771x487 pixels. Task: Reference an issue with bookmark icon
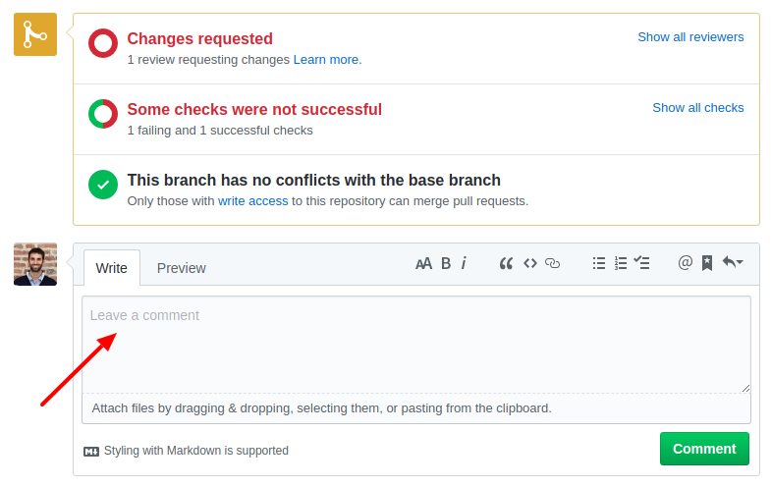click(x=707, y=263)
